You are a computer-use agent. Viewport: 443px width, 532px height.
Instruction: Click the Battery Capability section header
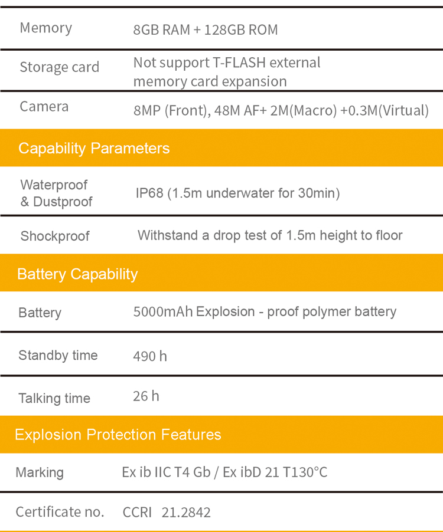pyautogui.click(x=77, y=274)
